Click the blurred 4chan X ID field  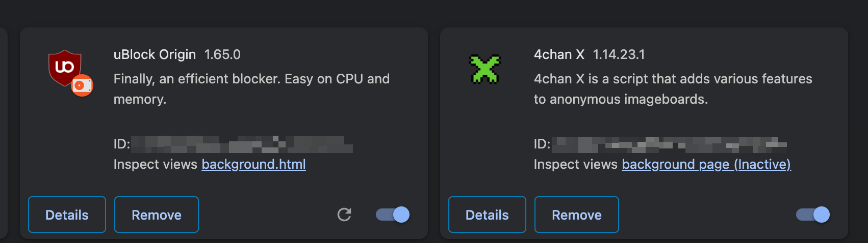coord(669,144)
